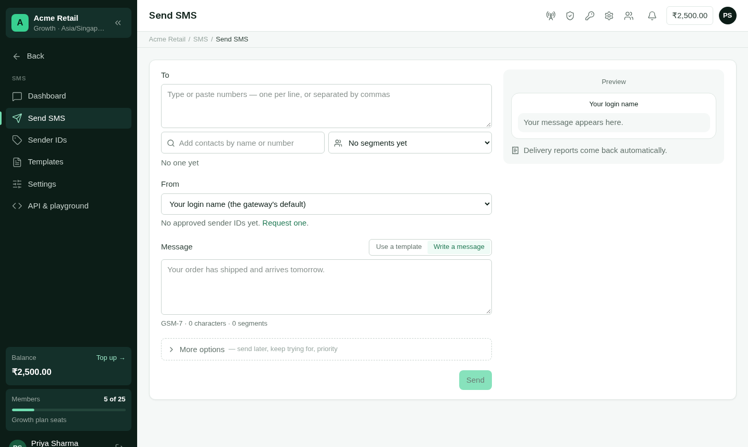This screenshot has width=748, height=447.
Task: Focus the Add contacts search field
Action: (243, 143)
